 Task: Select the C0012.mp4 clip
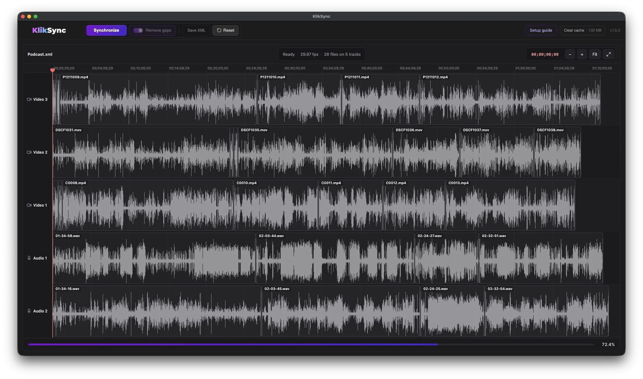click(414, 205)
